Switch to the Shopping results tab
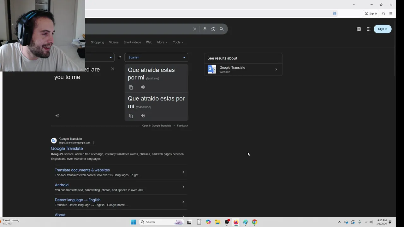 click(x=98, y=42)
